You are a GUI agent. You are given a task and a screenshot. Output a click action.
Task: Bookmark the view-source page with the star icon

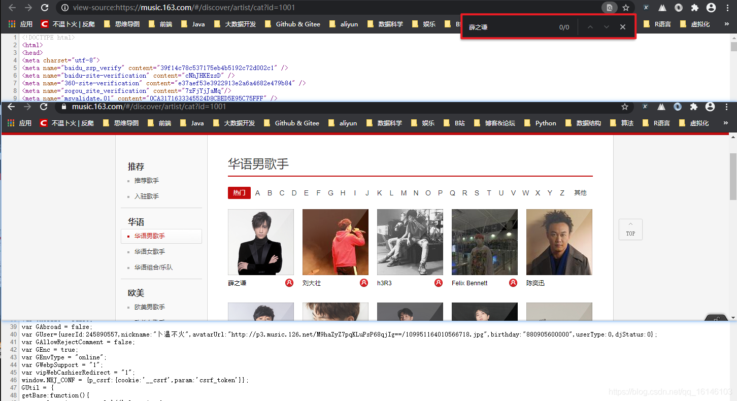(x=626, y=8)
